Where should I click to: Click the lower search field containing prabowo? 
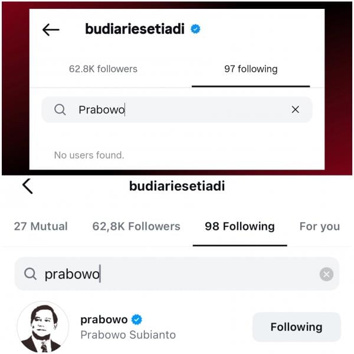[x=177, y=274]
